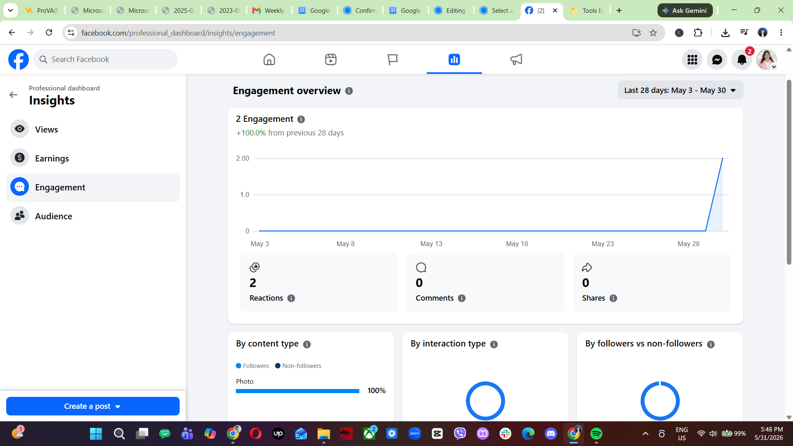Switch to the Tools browser tab
The width and height of the screenshot is (793, 446).
pyautogui.click(x=587, y=10)
